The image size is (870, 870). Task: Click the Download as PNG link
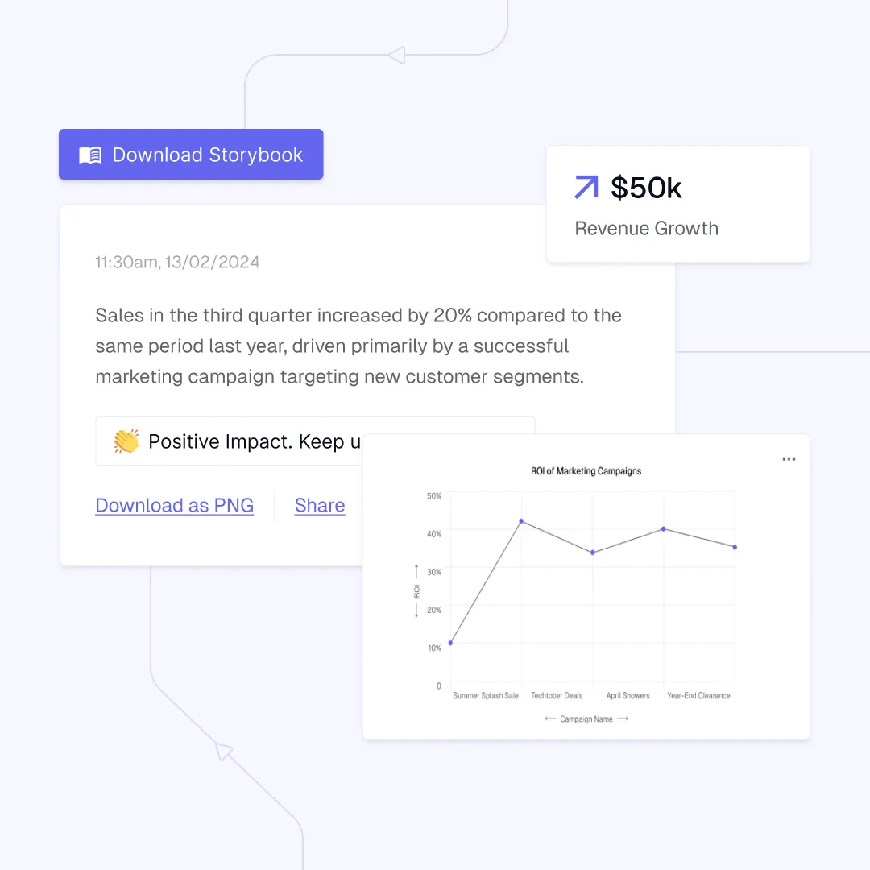tap(175, 506)
